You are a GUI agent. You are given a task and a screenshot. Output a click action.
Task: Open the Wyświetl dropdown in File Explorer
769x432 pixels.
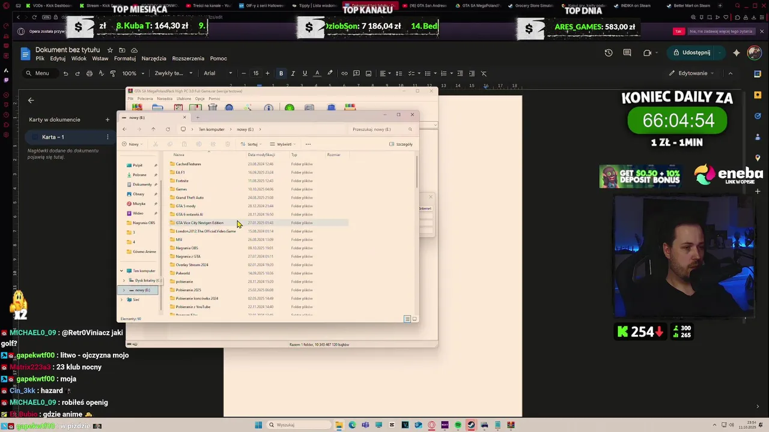coord(283,144)
